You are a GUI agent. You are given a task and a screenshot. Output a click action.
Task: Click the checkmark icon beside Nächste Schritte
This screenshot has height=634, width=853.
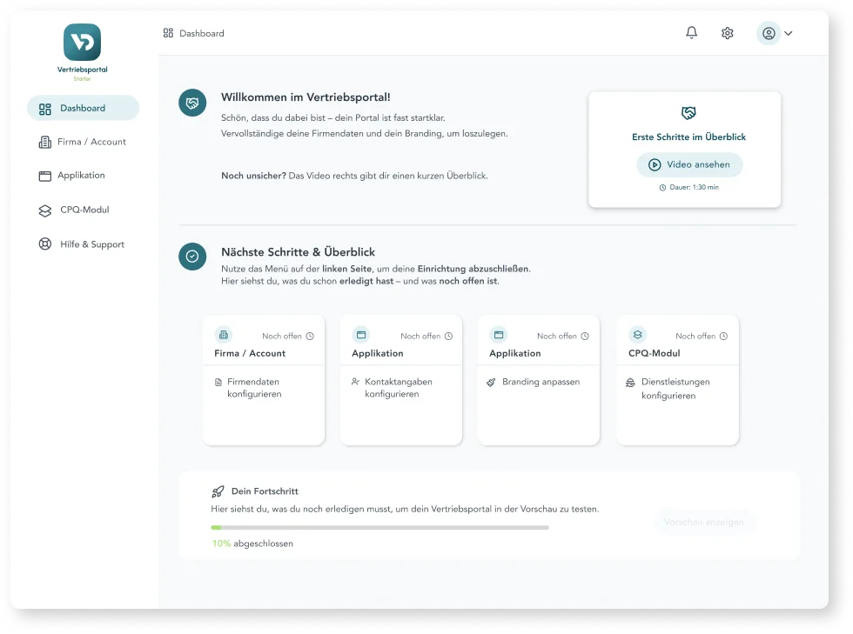(x=192, y=257)
